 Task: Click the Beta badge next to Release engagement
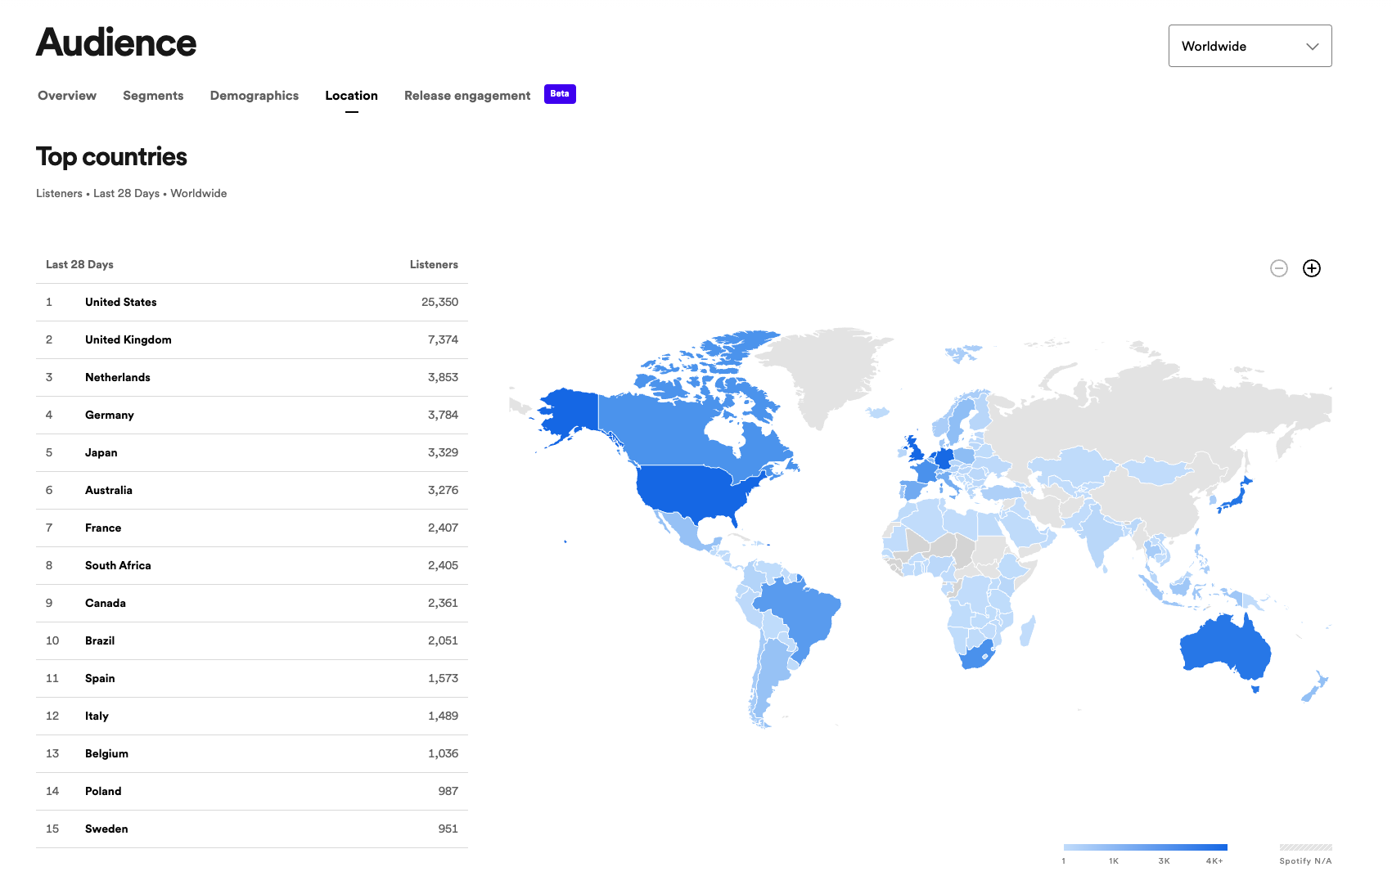560,94
